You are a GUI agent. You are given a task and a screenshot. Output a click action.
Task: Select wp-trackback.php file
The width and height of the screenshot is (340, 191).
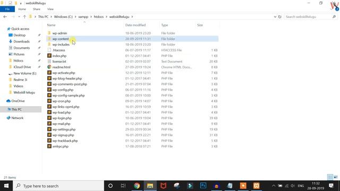[x=65, y=141]
